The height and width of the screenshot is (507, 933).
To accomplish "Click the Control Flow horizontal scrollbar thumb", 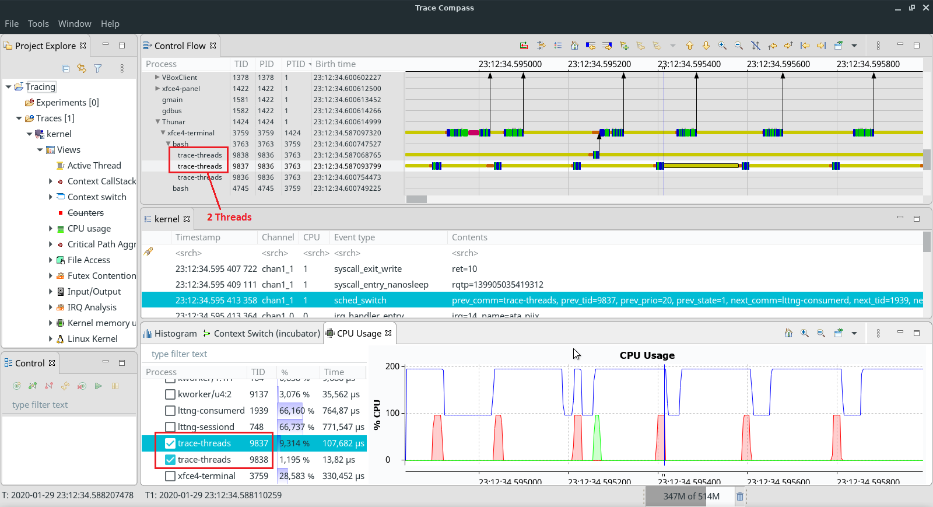I will [x=416, y=199].
